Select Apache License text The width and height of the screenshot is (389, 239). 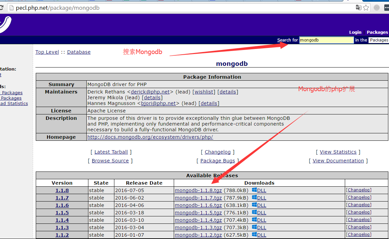pyautogui.click(x=106, y=111)
